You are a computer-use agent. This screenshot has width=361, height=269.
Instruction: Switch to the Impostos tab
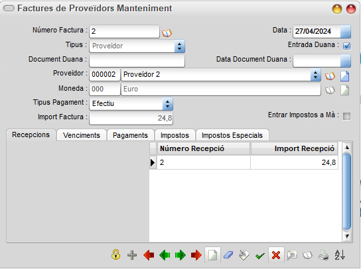(x=175, y=135)
